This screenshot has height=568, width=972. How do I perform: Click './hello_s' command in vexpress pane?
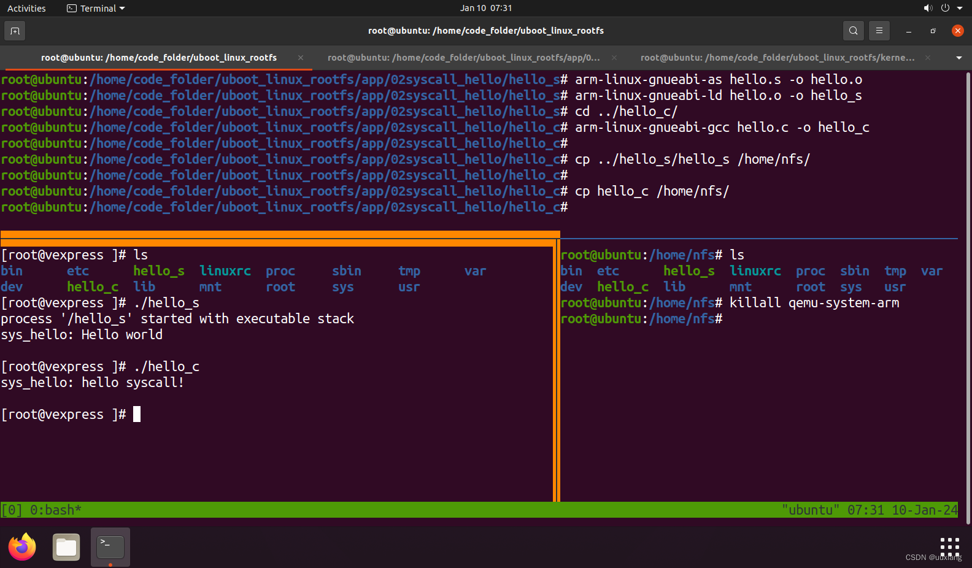tap(166, 303)
